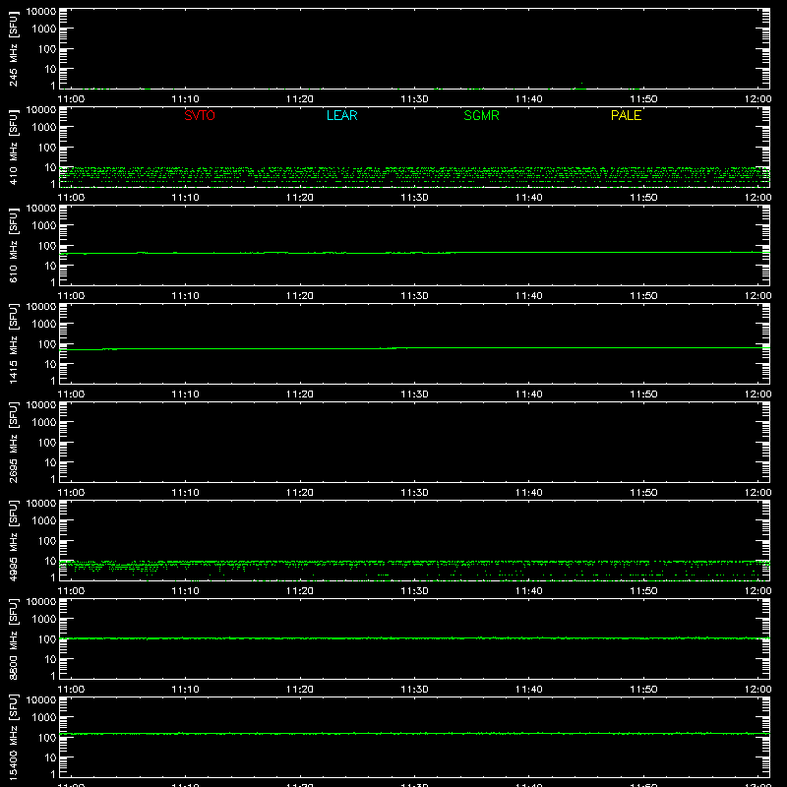This screenshot has height=787, width=787.
Task: Click the yellow PALE station label
Action: click(x=626, y=115)
